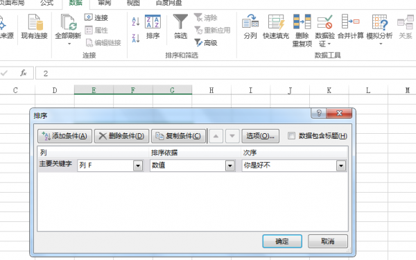Screen dimensions: 416x260
Task: Click Flash Fill (快速填充)
Action: [x=276, y=26]
